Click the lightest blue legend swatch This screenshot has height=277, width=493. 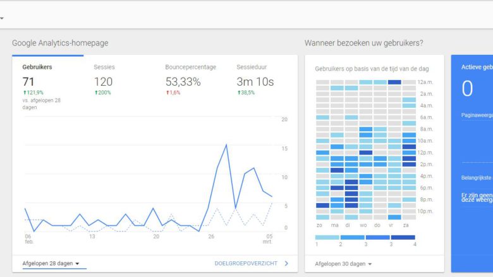point(327,237)
